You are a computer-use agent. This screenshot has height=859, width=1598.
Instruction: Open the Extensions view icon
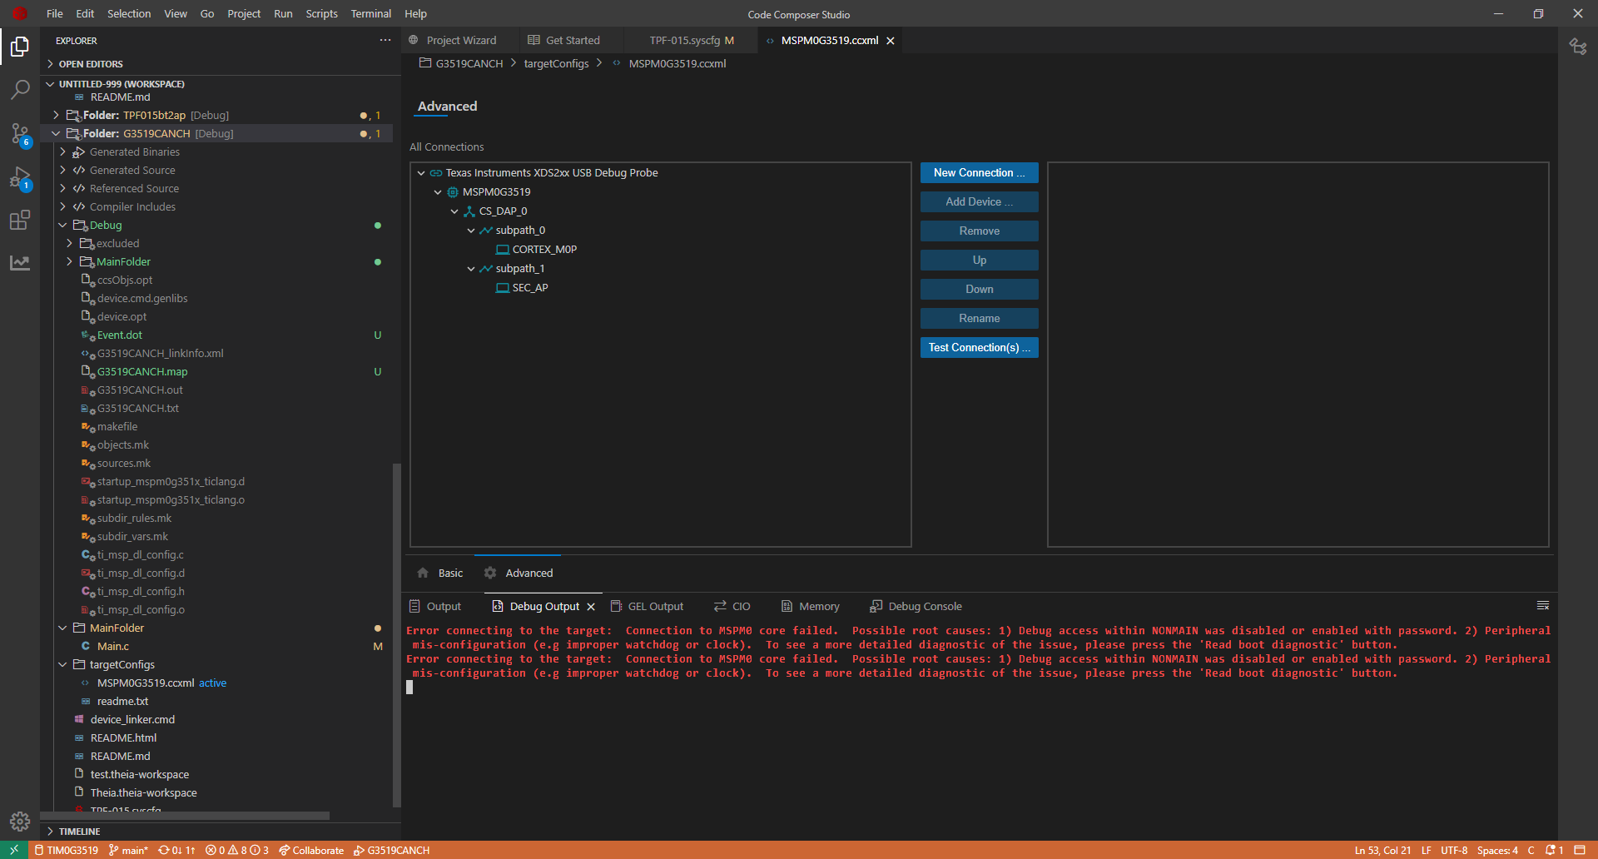(x=20, y=221)
